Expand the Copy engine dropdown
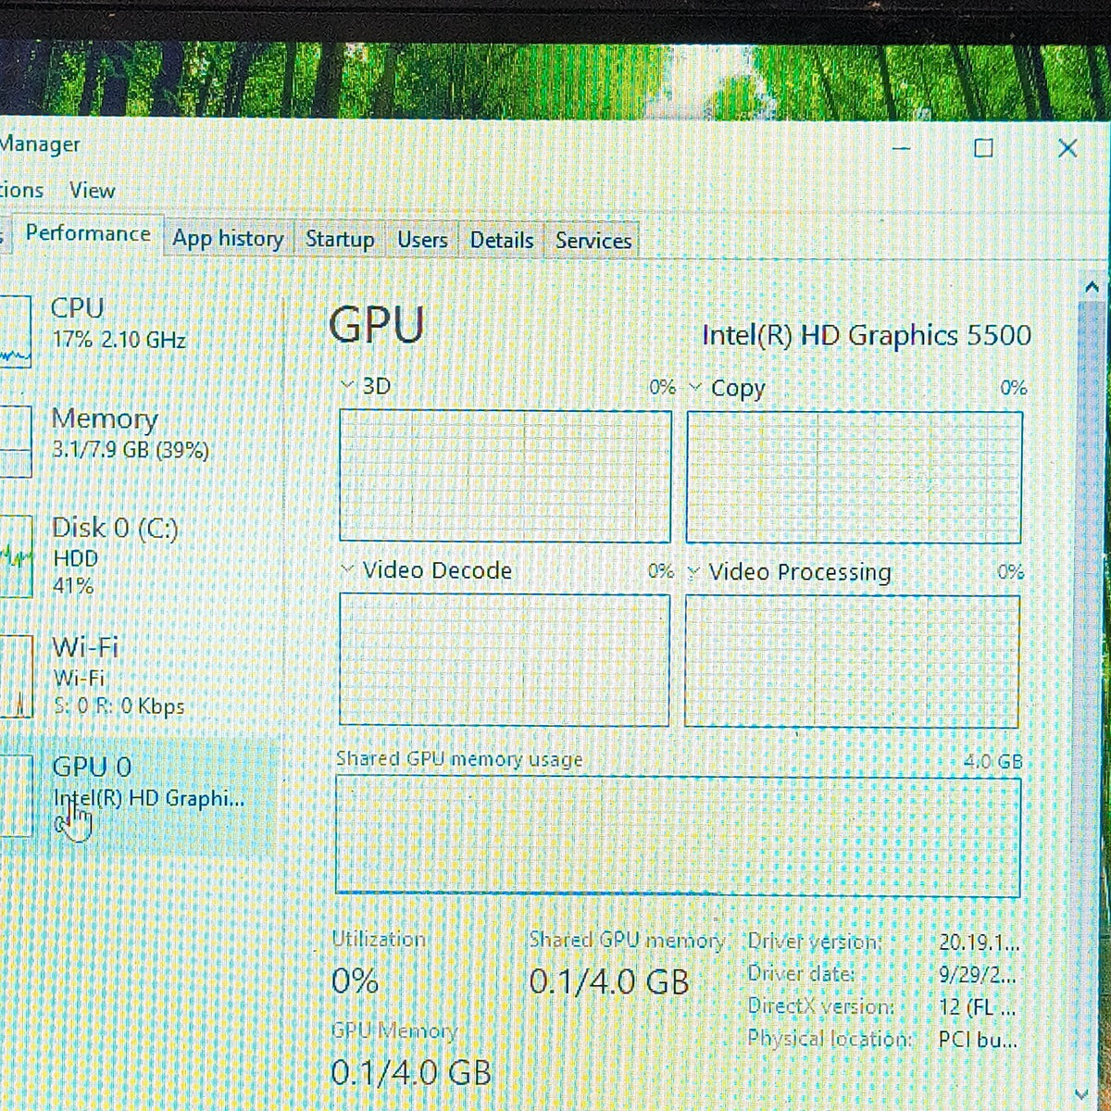The width and height of the screenshot is (1111, 1111). click(x=696, y=387)
